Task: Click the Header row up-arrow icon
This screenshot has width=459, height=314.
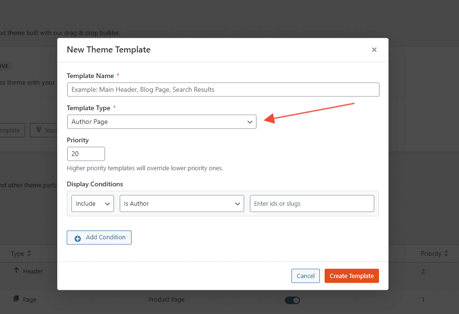Action: pos(16,271)
